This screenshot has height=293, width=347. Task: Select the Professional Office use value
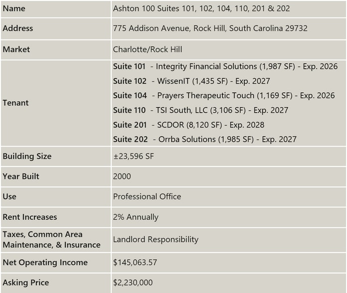[147, 197]
